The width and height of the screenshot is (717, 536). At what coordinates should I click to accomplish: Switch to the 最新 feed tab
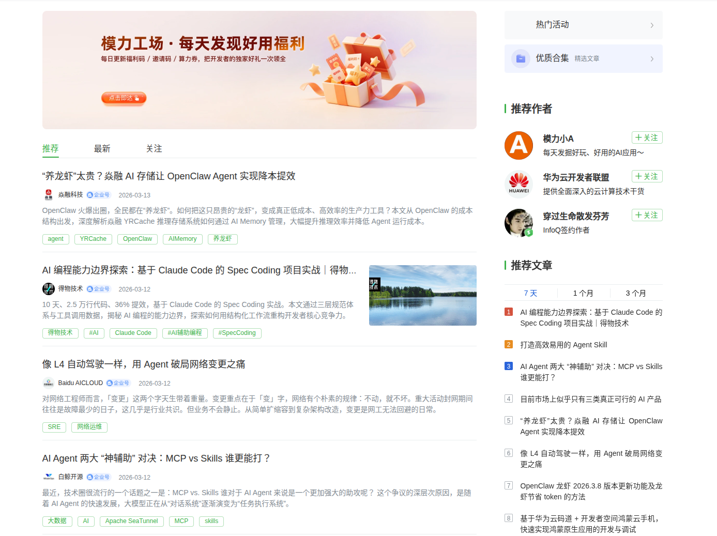pyautogui.click(x=102, y=149)
